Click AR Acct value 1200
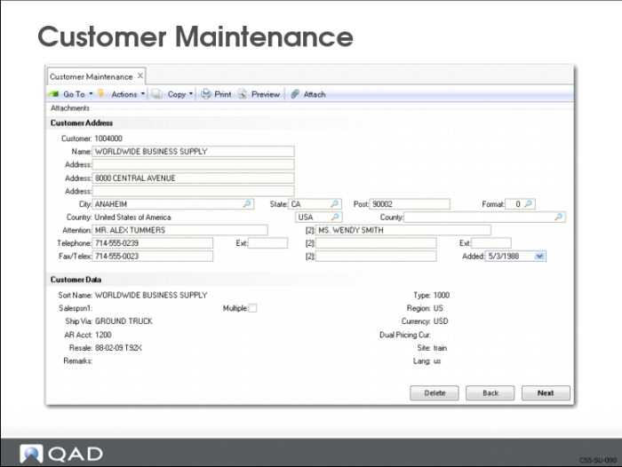Screen dimensions: 622x467 (x=103, y=335)
